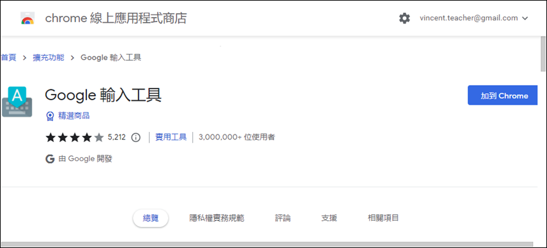Click the rating info circle icon

(135, 138)
